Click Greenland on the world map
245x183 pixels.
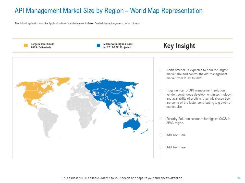click(x=63, y=81)
